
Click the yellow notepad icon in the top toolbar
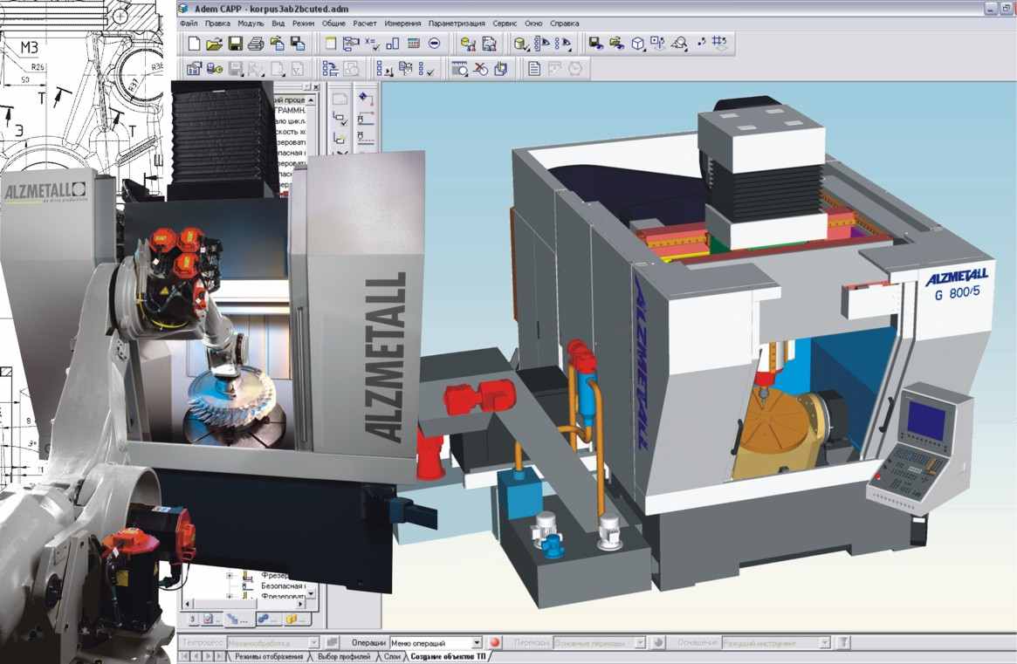point(330,44)
